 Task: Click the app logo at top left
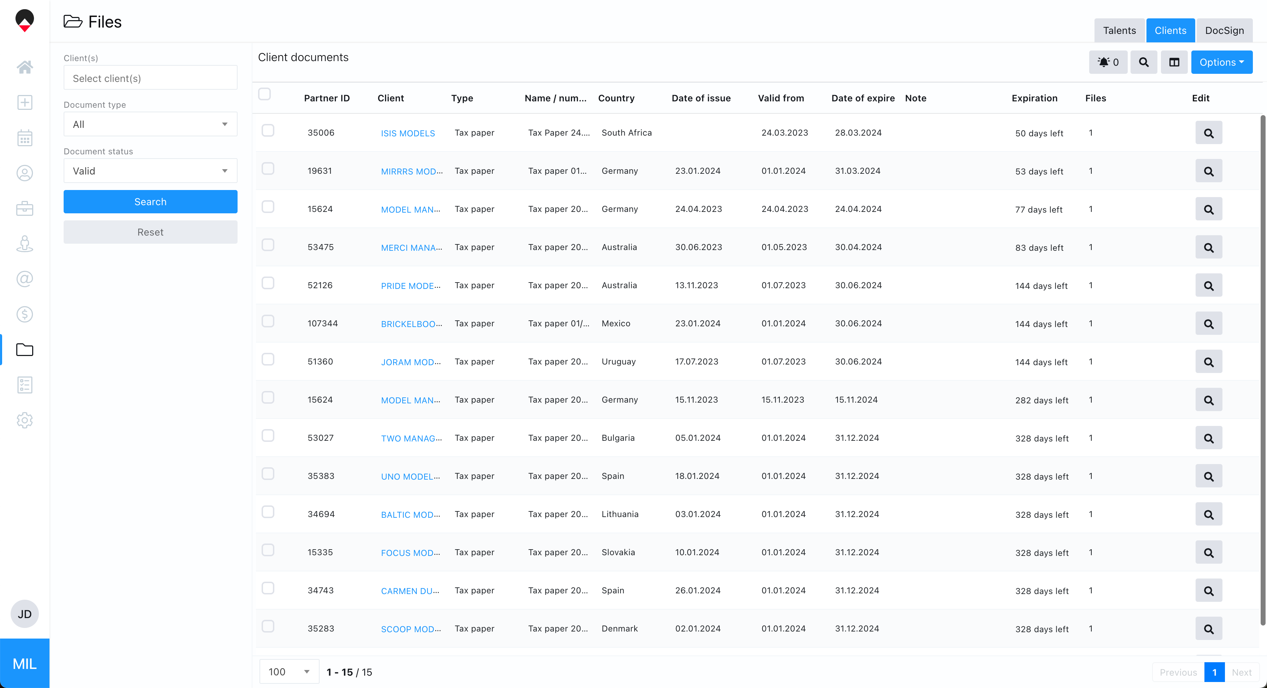[25, 20]
